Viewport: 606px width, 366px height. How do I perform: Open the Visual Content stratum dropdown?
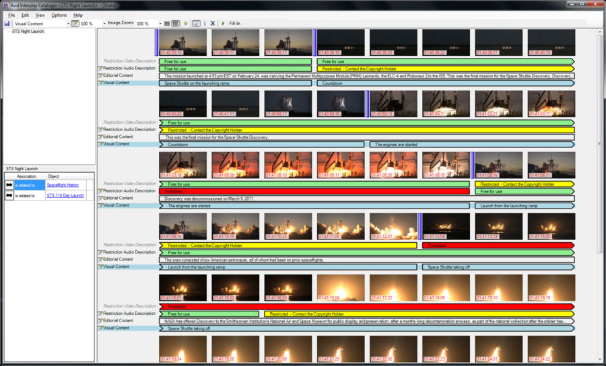(x=68, y=24)
